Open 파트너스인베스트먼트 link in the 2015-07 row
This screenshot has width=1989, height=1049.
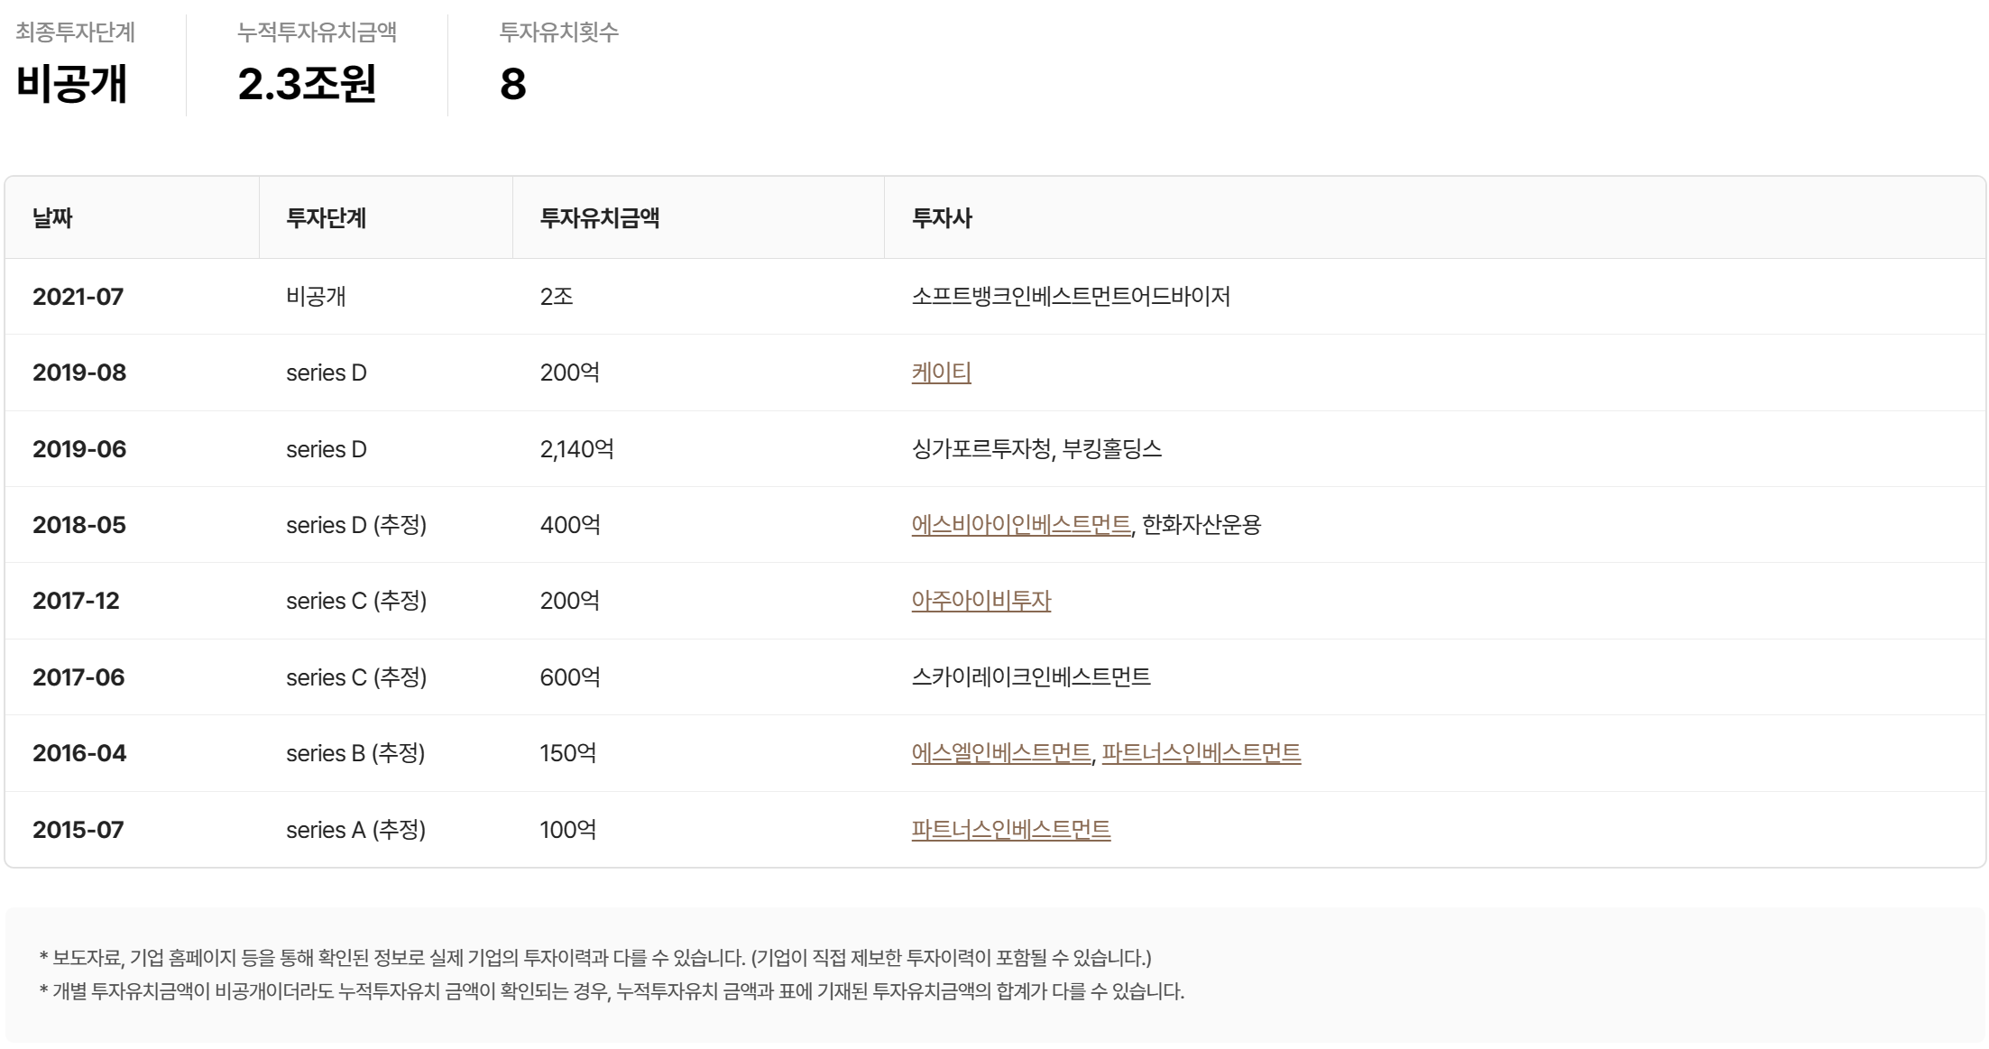pyautogui.click(x=1010, y=830)
